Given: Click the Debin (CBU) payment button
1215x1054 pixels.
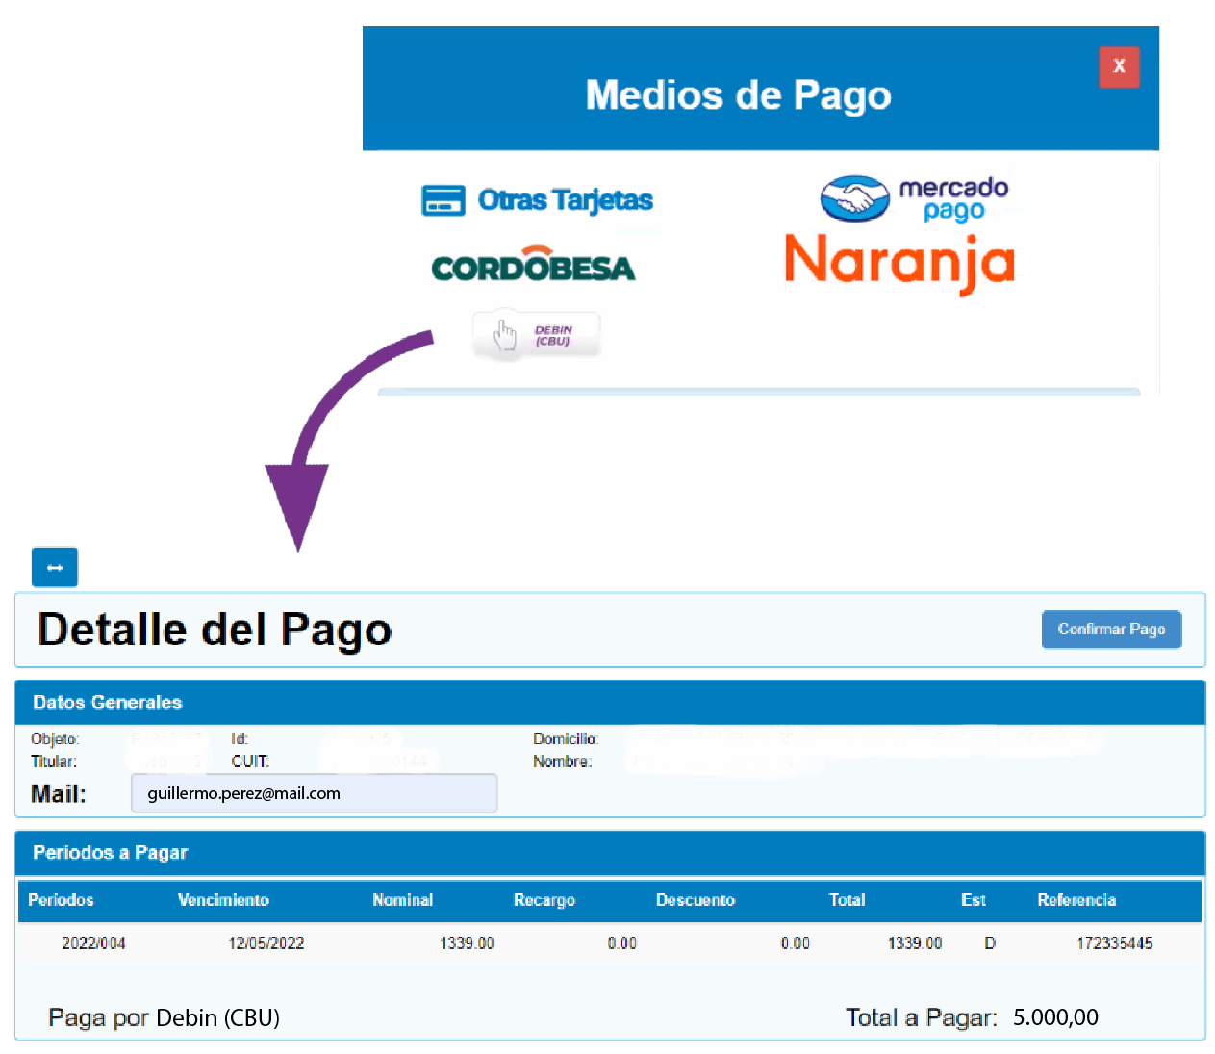Looking at the screenshot, I should (x=536, y=334).
